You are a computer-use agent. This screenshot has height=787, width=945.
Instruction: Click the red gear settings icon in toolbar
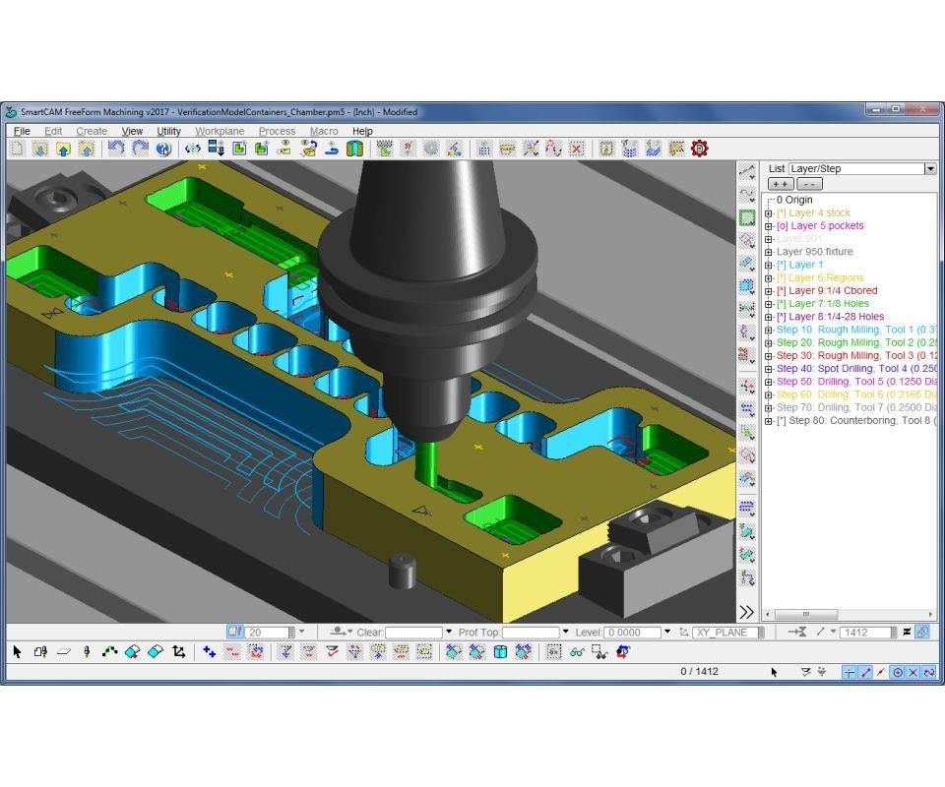[699, 149]
